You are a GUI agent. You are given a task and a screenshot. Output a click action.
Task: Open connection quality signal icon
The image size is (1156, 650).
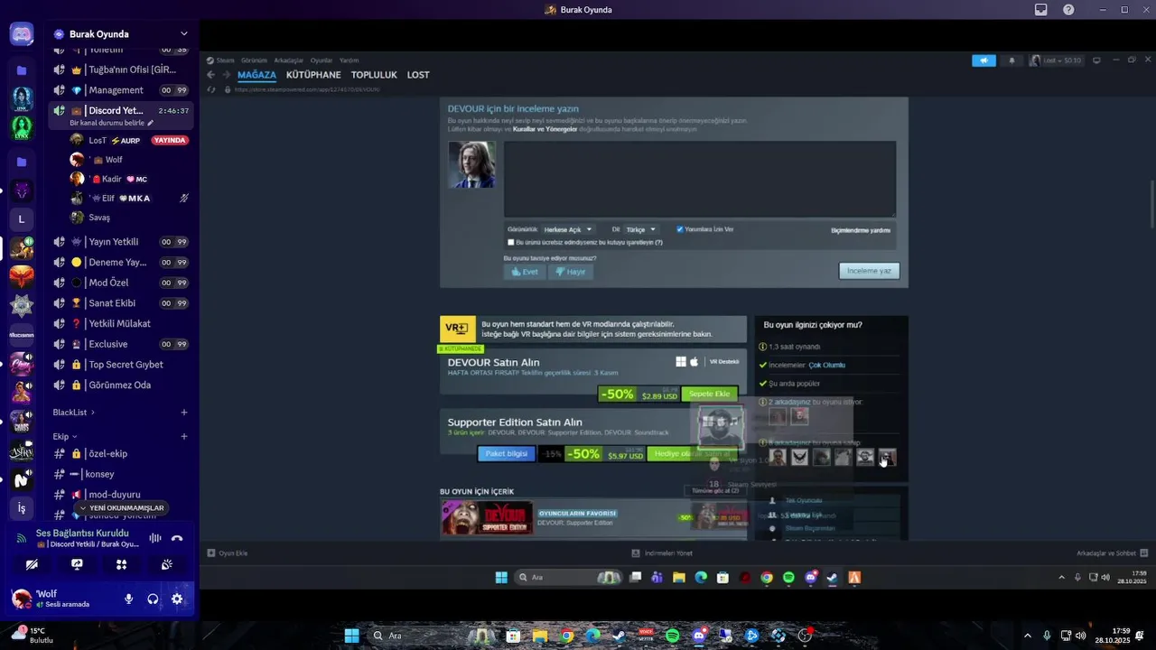(x=22, y=538)
